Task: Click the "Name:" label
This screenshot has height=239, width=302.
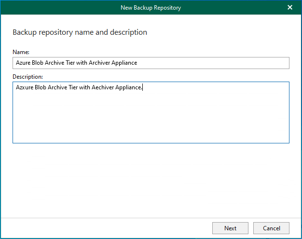Action: coord(21,52)
